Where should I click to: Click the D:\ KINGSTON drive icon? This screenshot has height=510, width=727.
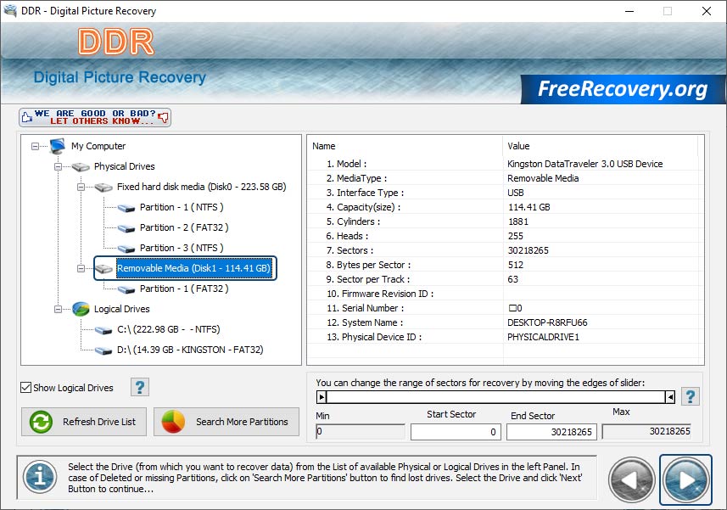(103, 350)
